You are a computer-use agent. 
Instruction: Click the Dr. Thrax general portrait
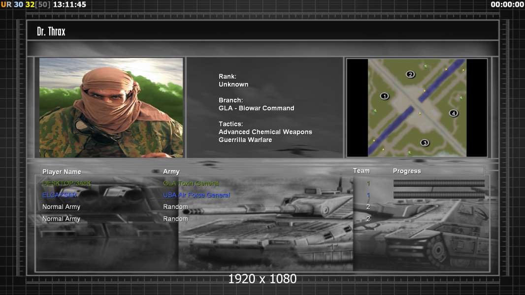[111, 108]
